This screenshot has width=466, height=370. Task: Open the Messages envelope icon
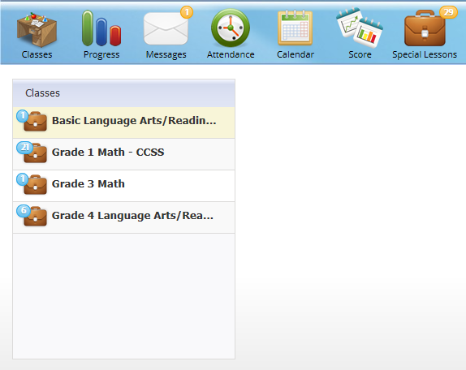tap(166, 28)
